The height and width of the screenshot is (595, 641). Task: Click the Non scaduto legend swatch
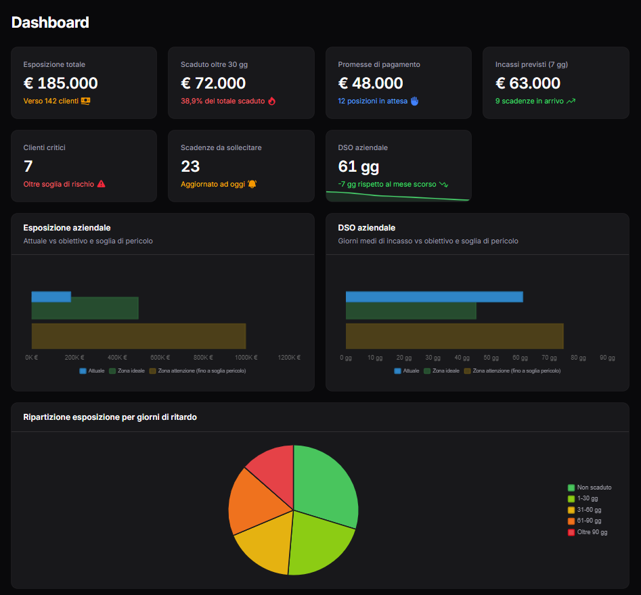tap(571, 487)
